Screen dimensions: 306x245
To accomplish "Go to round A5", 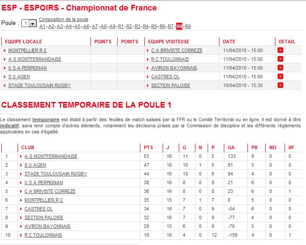I will [x=77, y=26].
